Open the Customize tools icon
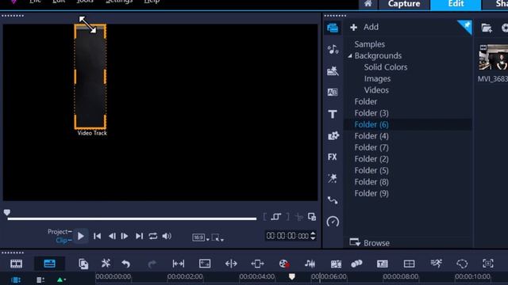This screenshot has height=285, width=508. 106,264
